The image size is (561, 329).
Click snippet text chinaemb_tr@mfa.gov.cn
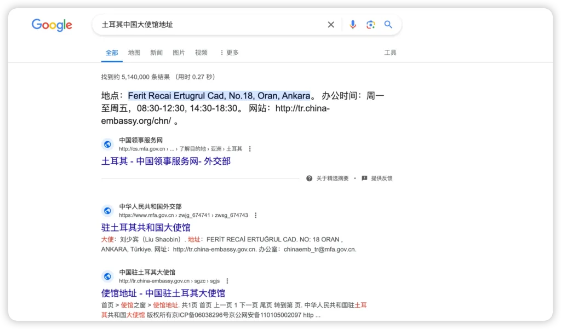[x=319, y=250]
